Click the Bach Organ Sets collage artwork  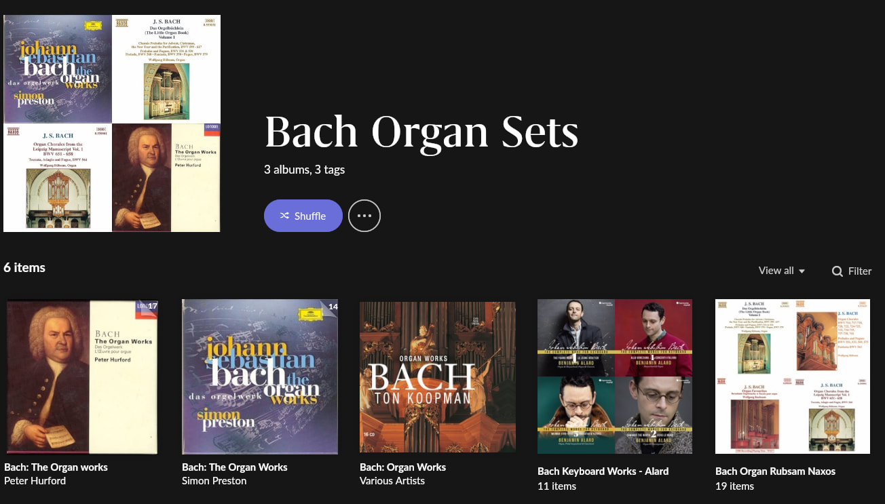112,123
